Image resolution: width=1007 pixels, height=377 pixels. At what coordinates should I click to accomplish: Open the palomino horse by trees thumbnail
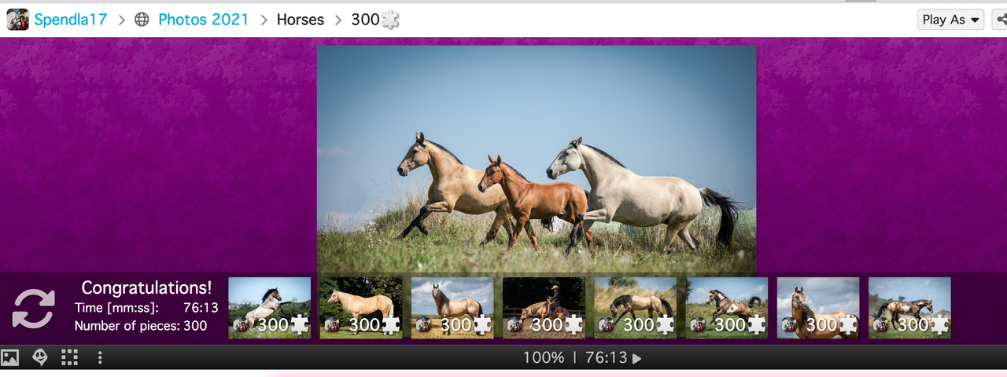pyautogui.click(x=361, y=308)
